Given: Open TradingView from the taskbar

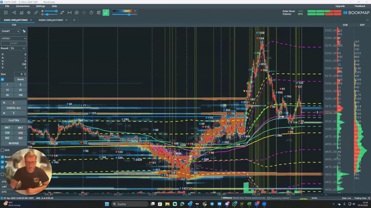Looking at the screenshot, I should 197,204.
